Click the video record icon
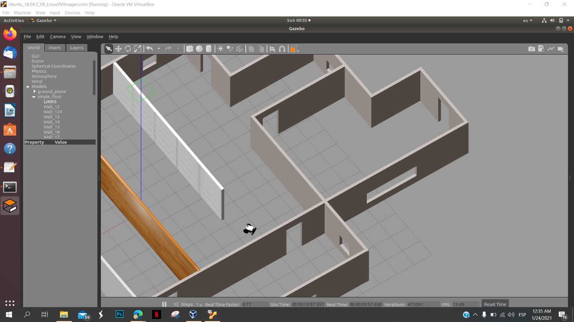Image resolution: width=574 pixels, height=322 pixels. point(561,49)
